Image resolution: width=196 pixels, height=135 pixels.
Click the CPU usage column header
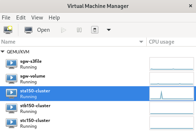[171, 42]
